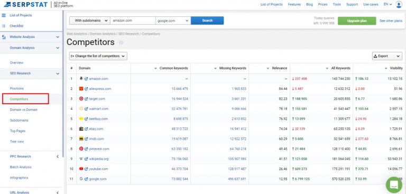Open target.com external link icon
Viewport: 406px width, 194px height.
click(x=86, y=99)
